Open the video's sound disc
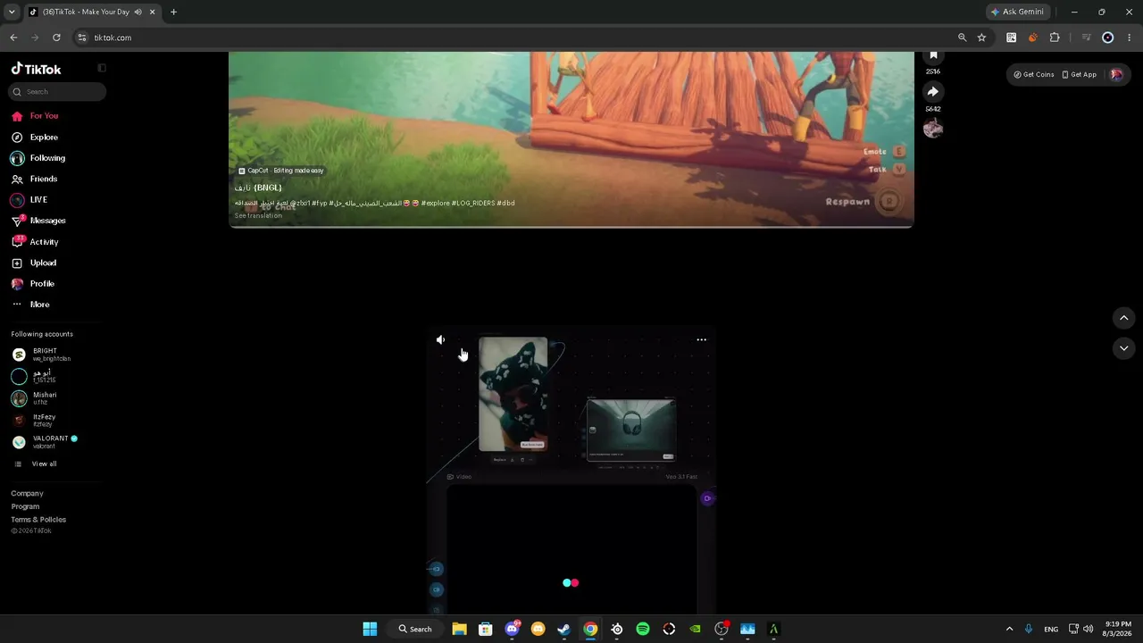 click(933, 129)
